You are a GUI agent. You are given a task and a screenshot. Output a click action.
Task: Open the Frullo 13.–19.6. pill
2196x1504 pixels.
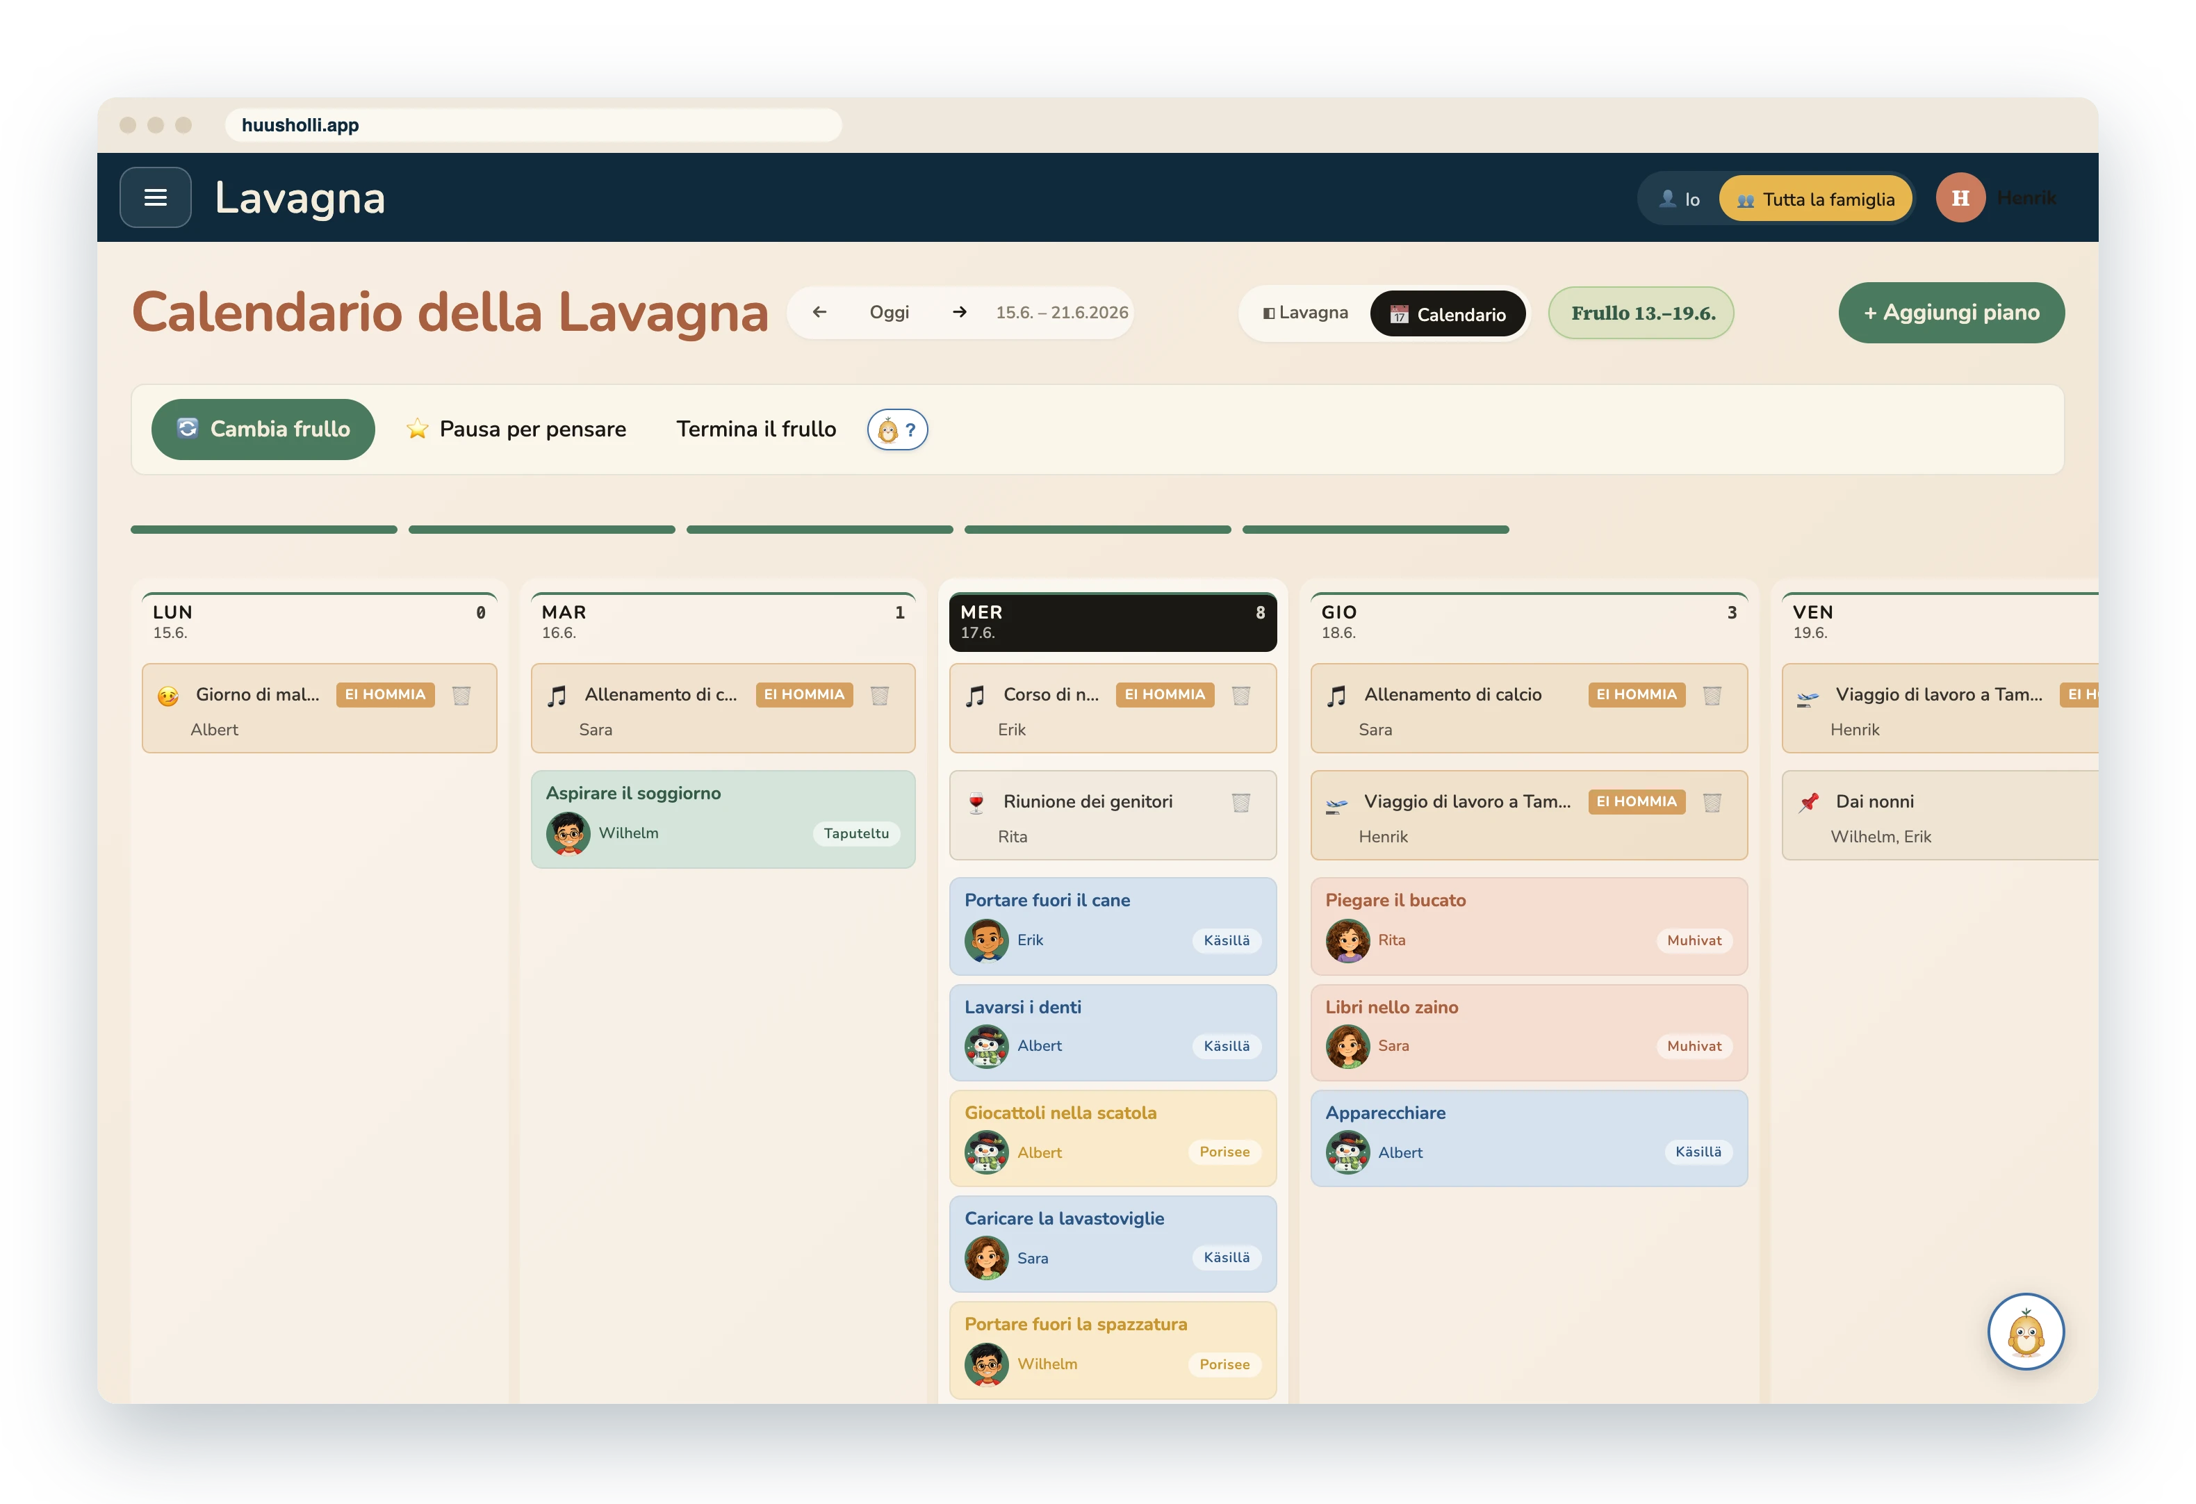(1641, 313)
